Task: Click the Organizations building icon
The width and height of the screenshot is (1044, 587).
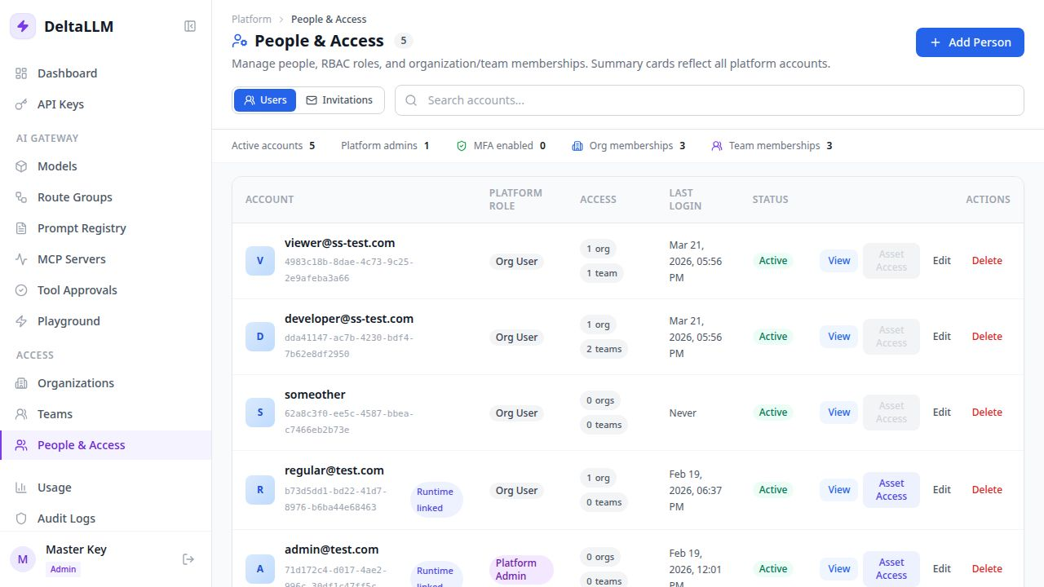Action: 21,383
